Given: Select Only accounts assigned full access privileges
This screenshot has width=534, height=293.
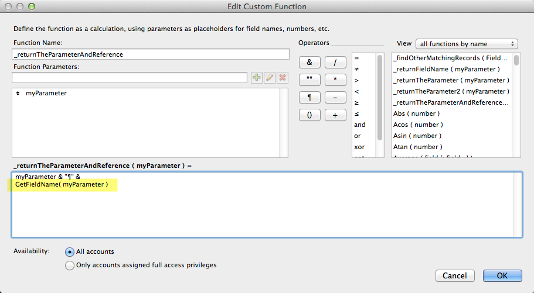Looking at the screenshot, I should [70, 266].
